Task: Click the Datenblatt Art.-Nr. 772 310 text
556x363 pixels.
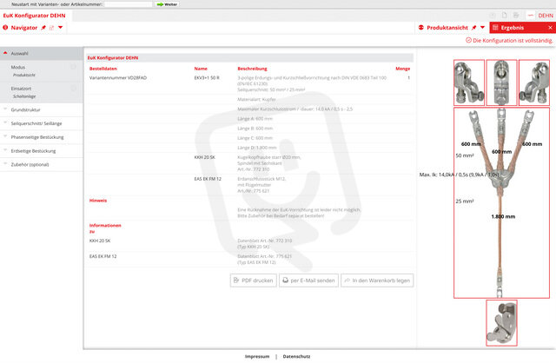Action: coord(264,241)
